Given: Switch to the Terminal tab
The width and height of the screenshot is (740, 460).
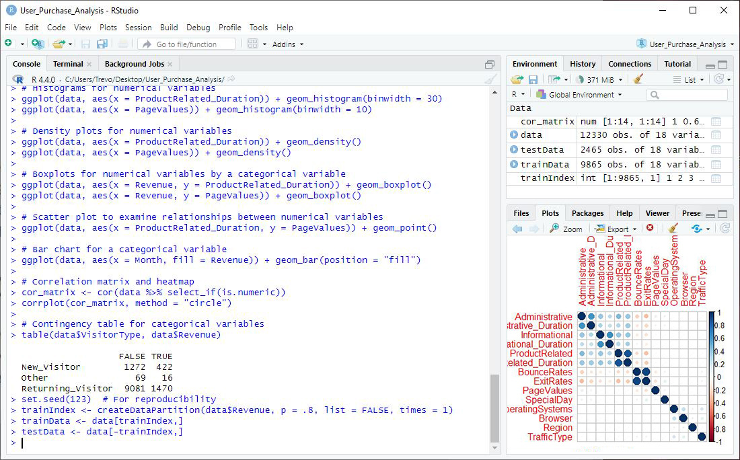Looking at the screenshot, I should coord(68,64).
